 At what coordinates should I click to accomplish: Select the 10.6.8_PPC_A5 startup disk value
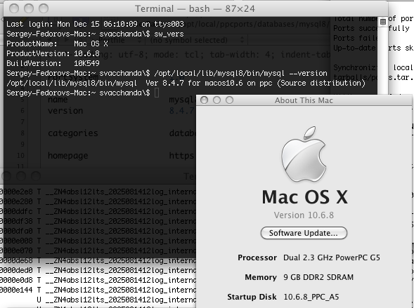[x=311, y=297]
